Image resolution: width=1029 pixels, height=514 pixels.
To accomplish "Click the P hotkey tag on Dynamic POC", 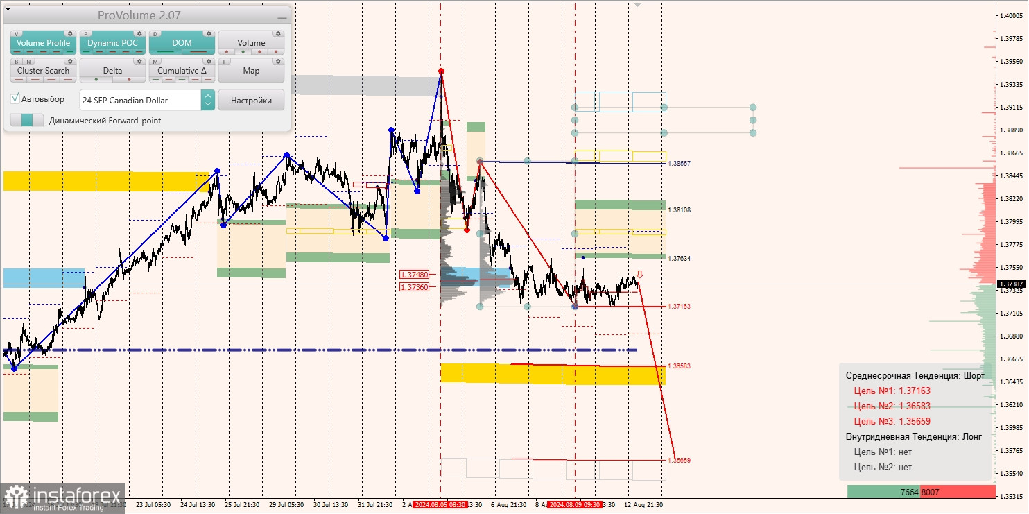I will click(x=86, y=33).
